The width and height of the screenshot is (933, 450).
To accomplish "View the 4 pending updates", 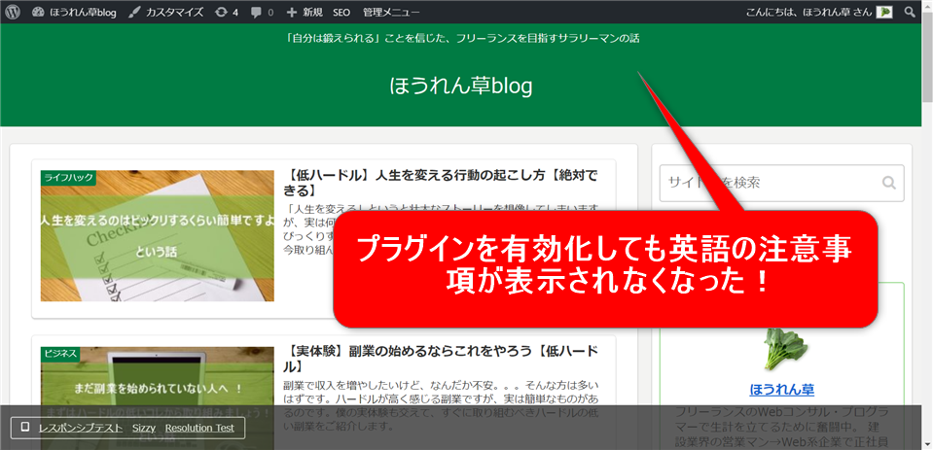I will click(227, 12).
